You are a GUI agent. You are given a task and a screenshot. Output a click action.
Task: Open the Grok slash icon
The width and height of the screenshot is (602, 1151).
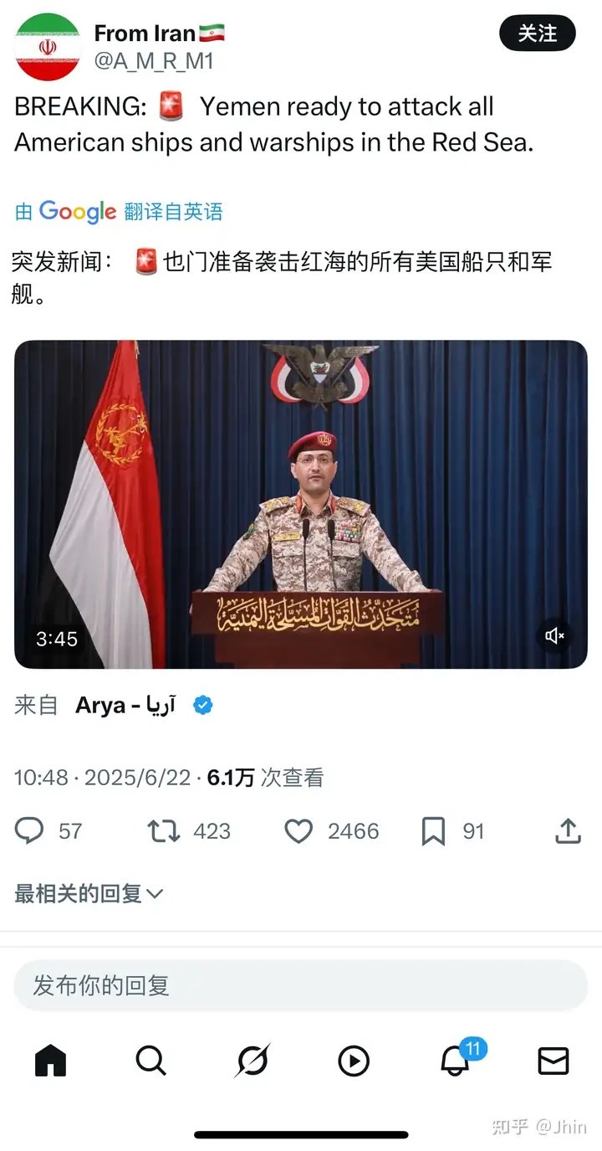point(252,1061)
